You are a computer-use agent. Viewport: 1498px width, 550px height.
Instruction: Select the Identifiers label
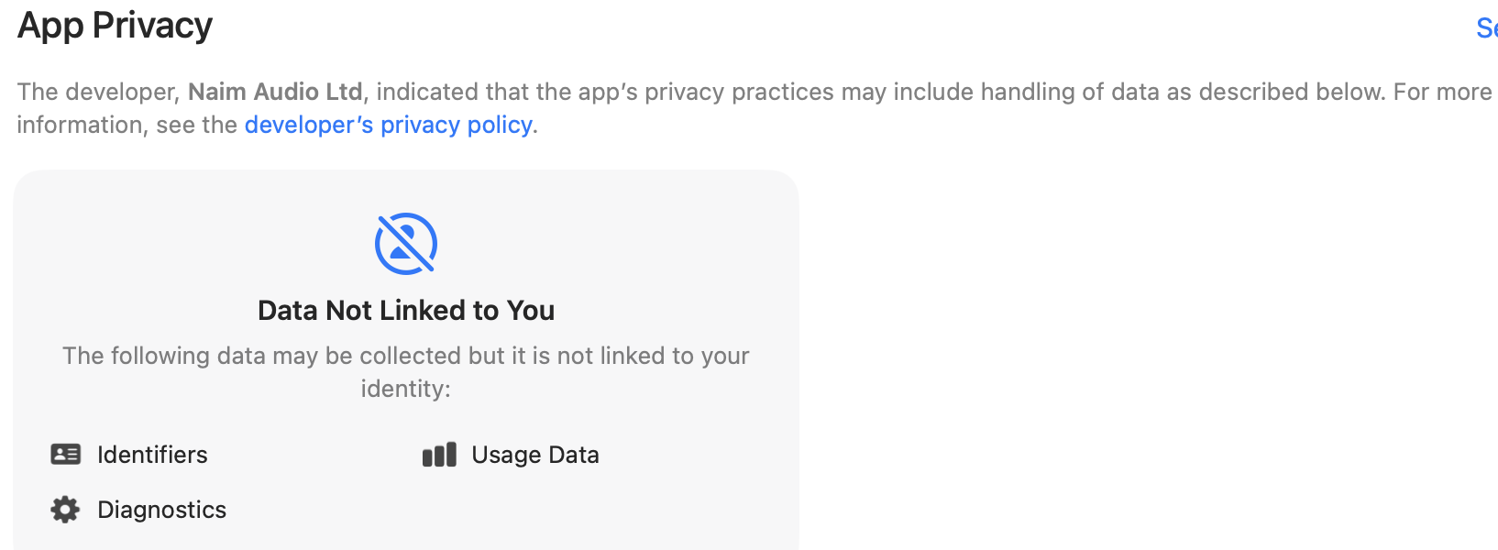point(152,455)
